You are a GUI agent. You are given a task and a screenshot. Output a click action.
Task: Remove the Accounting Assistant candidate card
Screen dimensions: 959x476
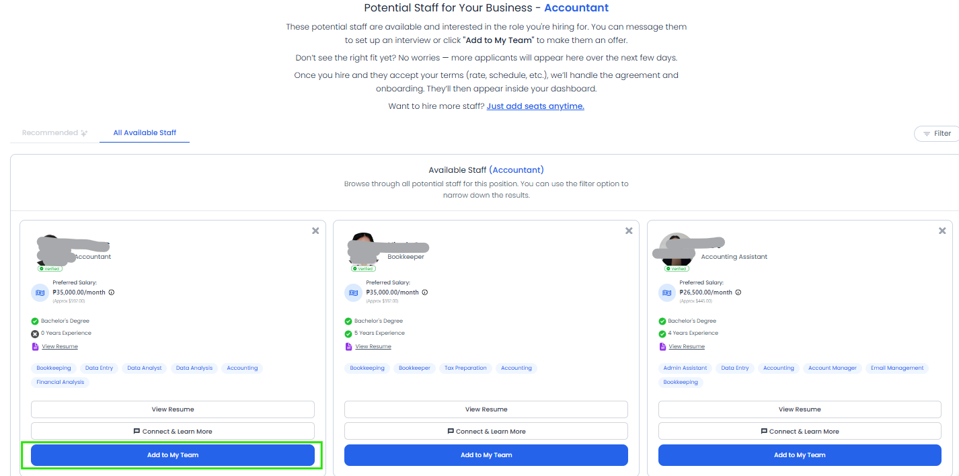(942, 231)
